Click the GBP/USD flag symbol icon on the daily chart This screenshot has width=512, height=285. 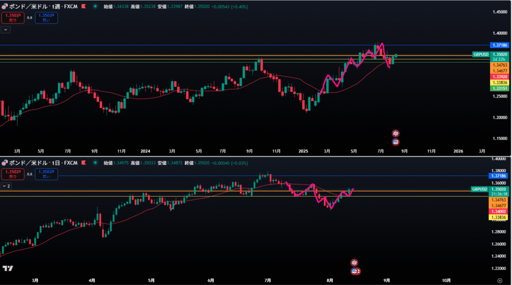tap(4, 162)
